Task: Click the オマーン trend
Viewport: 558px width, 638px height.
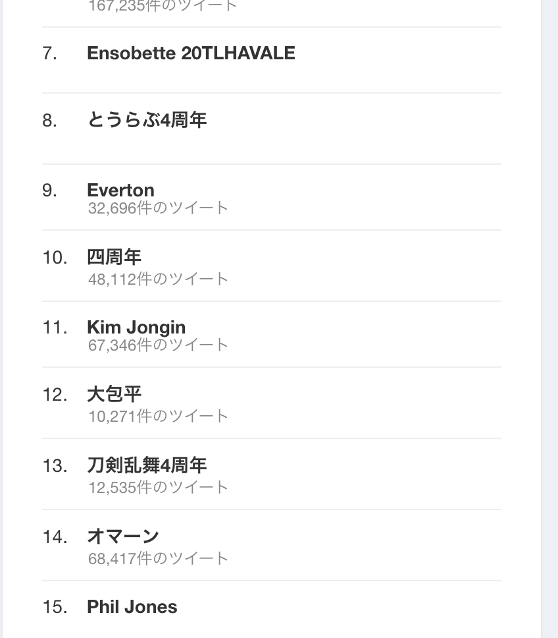Action: tap(123, 536)
